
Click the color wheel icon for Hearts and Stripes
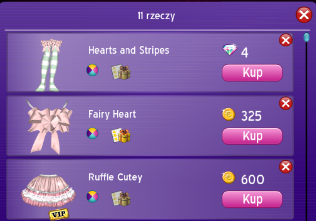(x=92, y=70)
